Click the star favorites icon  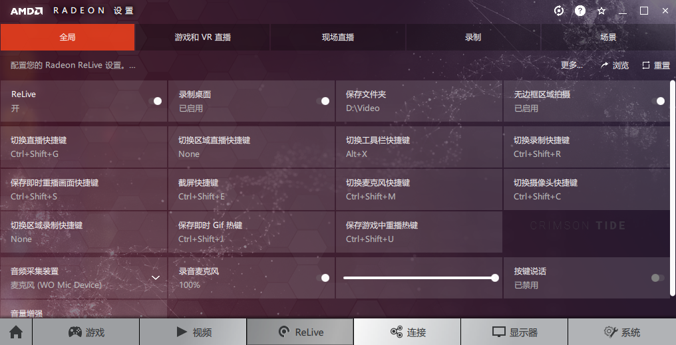[x=601, y=11]
